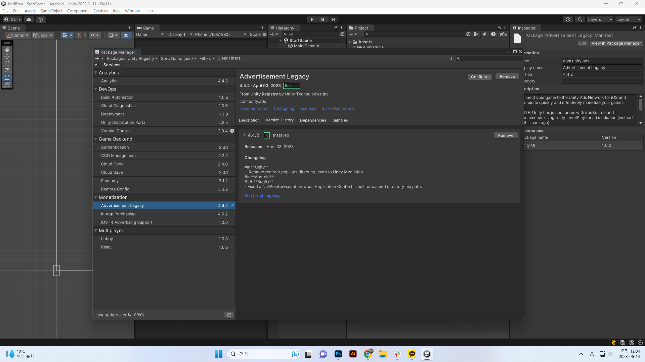
Task: Collapse the 4.4.2 version entry
Action: click(x=245, y=135)
